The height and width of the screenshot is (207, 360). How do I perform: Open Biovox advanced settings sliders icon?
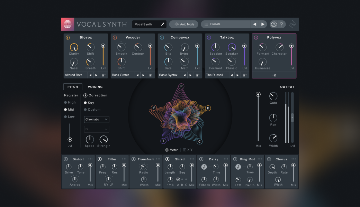click(x=103, y=75)
